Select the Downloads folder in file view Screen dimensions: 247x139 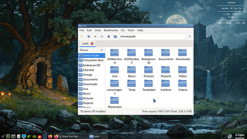pyautogui.click(x=183, y=52)
